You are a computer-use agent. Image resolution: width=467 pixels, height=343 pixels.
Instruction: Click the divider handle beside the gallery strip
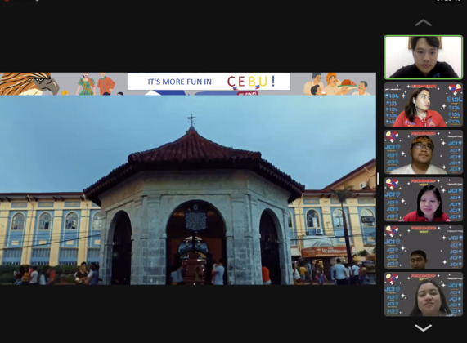pyautogui.click(x=378, y=179)
